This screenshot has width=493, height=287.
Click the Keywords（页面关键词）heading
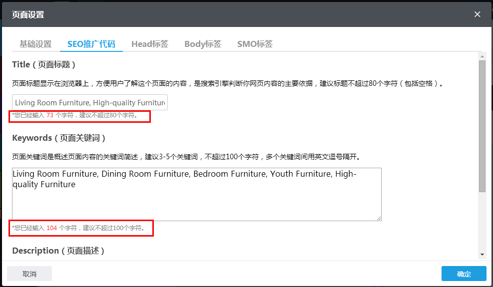[x=58, y=138]
